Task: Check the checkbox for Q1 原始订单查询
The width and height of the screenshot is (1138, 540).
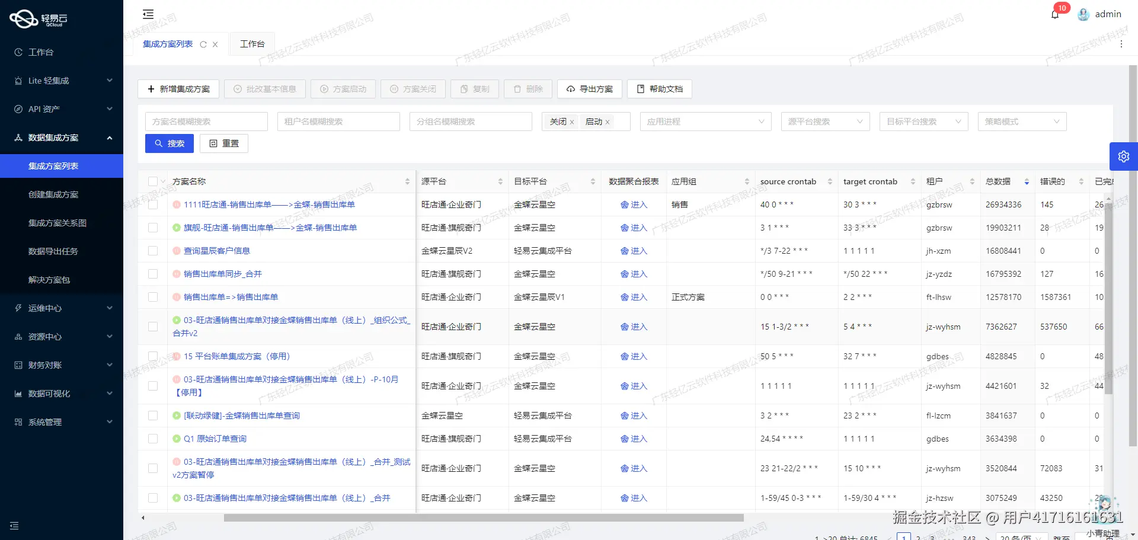Action: tap(153, 439)
